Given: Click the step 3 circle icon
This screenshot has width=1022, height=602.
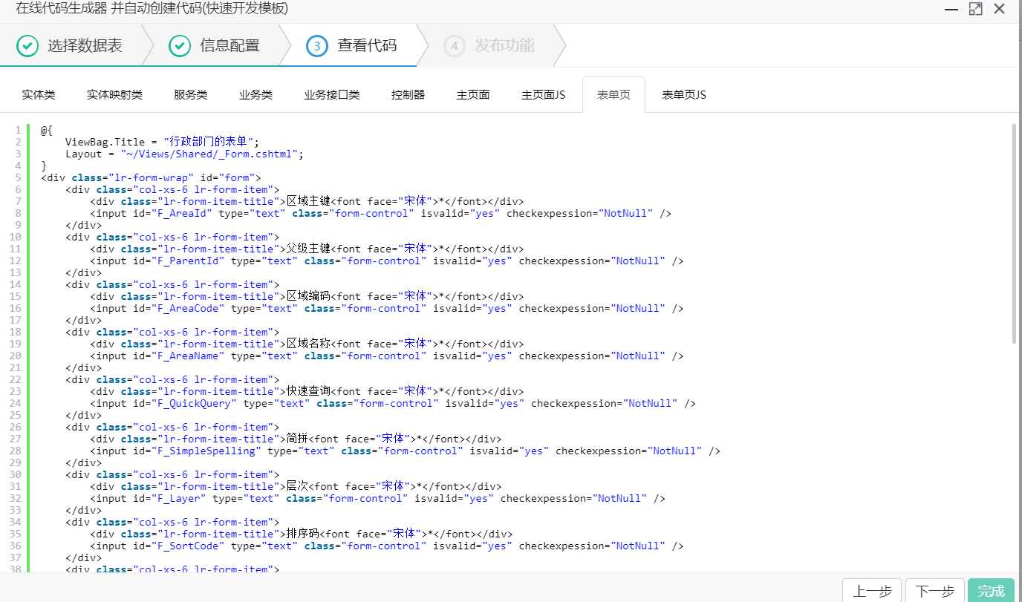Looking at the screenshot, I should (x=317, y=46).
